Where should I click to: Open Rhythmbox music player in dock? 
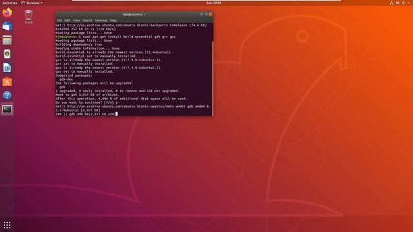point(7,54)
